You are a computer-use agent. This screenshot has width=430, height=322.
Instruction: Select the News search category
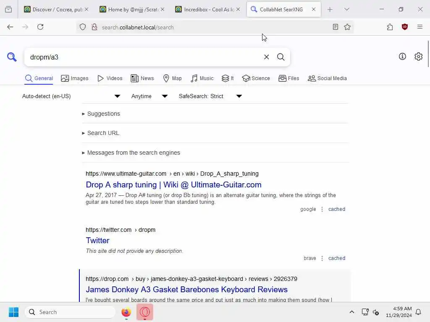pyautogui.click(x=142, y=78)
